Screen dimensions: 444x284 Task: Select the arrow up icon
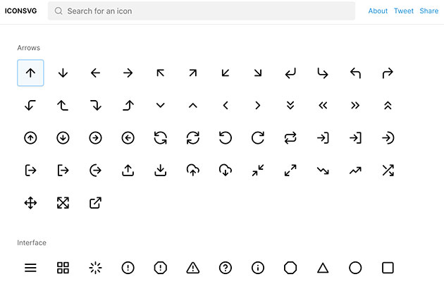(x=30, y=73)
